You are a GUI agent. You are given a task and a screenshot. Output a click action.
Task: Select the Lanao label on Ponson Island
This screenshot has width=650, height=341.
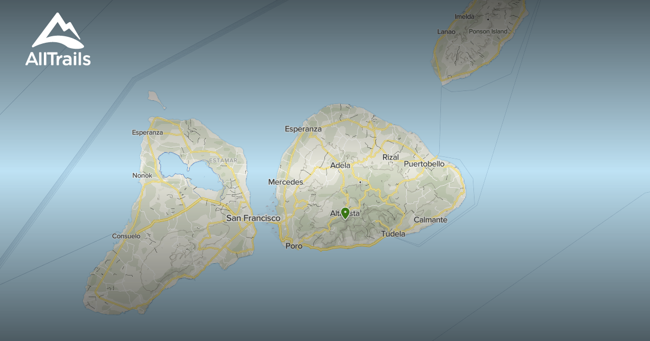[x=445, y=31]
